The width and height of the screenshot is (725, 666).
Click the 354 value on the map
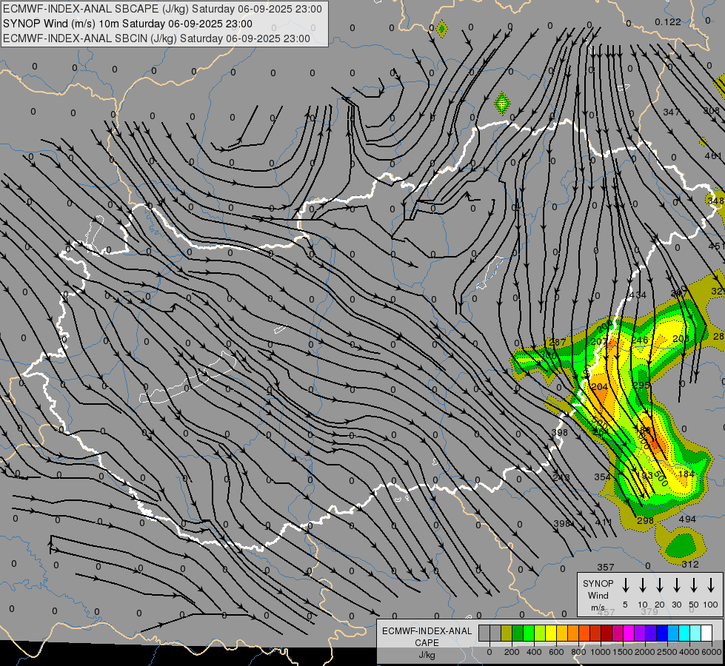tap(603, 477)
